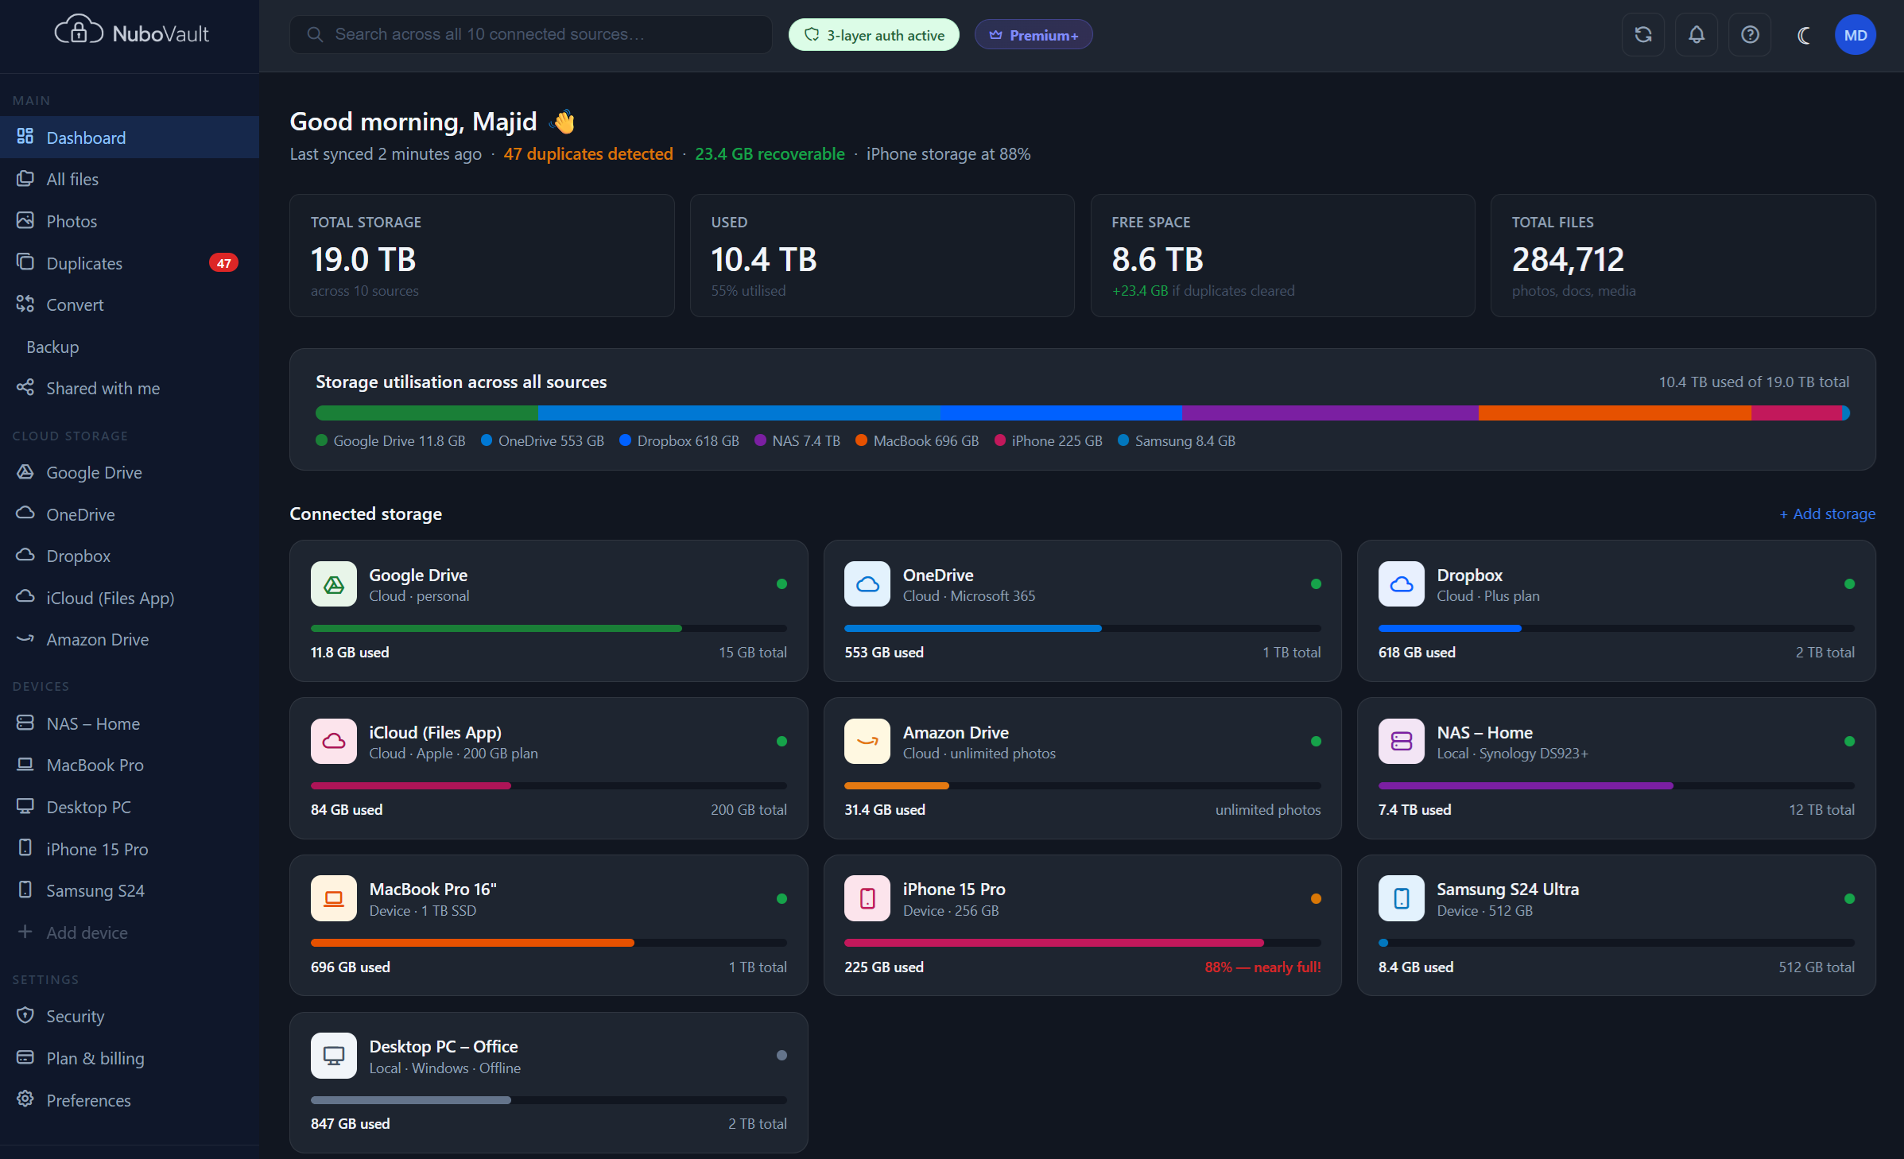Click Add device in sidebar

(130, 932)
